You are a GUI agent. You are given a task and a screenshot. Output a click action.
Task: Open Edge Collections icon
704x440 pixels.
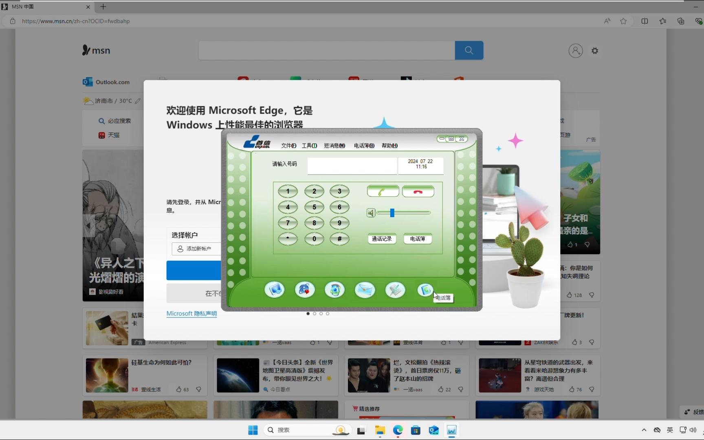pos(681,21)
